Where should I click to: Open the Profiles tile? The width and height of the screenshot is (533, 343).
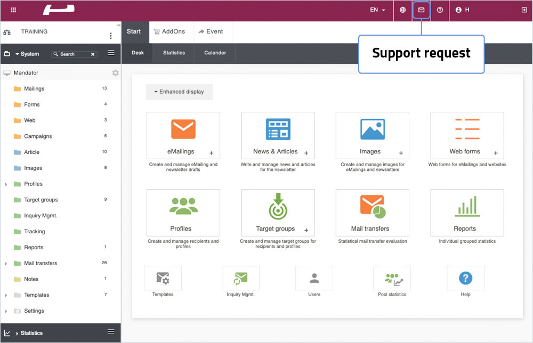click(x=183, y=213)
